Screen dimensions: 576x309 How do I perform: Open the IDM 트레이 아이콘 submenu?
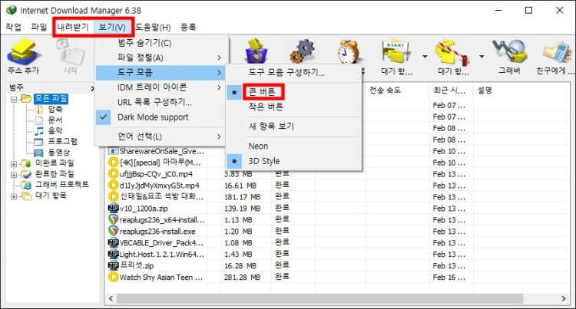(x=161, y=87)
